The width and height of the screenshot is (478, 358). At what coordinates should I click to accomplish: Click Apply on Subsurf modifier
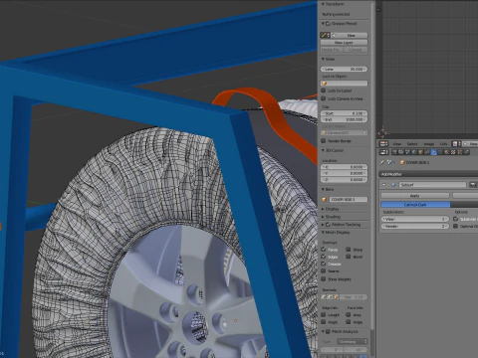[x=415, y=196]
